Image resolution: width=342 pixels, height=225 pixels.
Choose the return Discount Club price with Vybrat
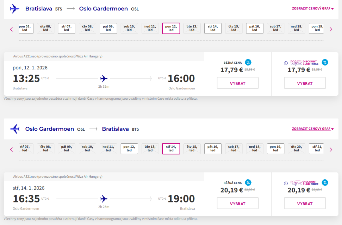point(305,204)
